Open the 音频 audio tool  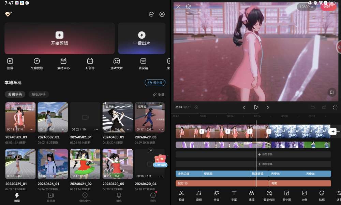(x=199, y=196)
